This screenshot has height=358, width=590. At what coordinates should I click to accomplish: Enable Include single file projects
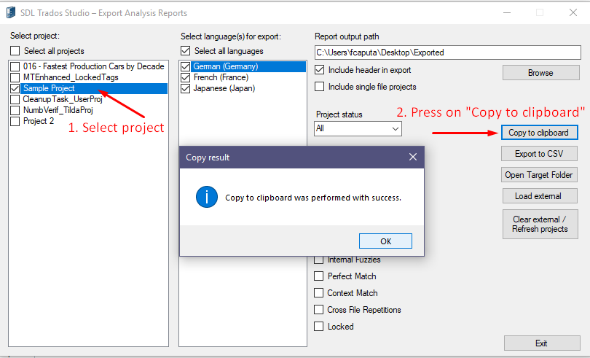point(320,87)
